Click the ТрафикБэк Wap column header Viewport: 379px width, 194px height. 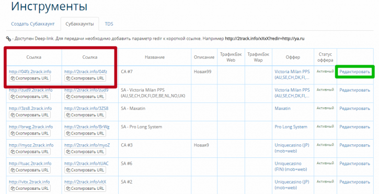258,57
